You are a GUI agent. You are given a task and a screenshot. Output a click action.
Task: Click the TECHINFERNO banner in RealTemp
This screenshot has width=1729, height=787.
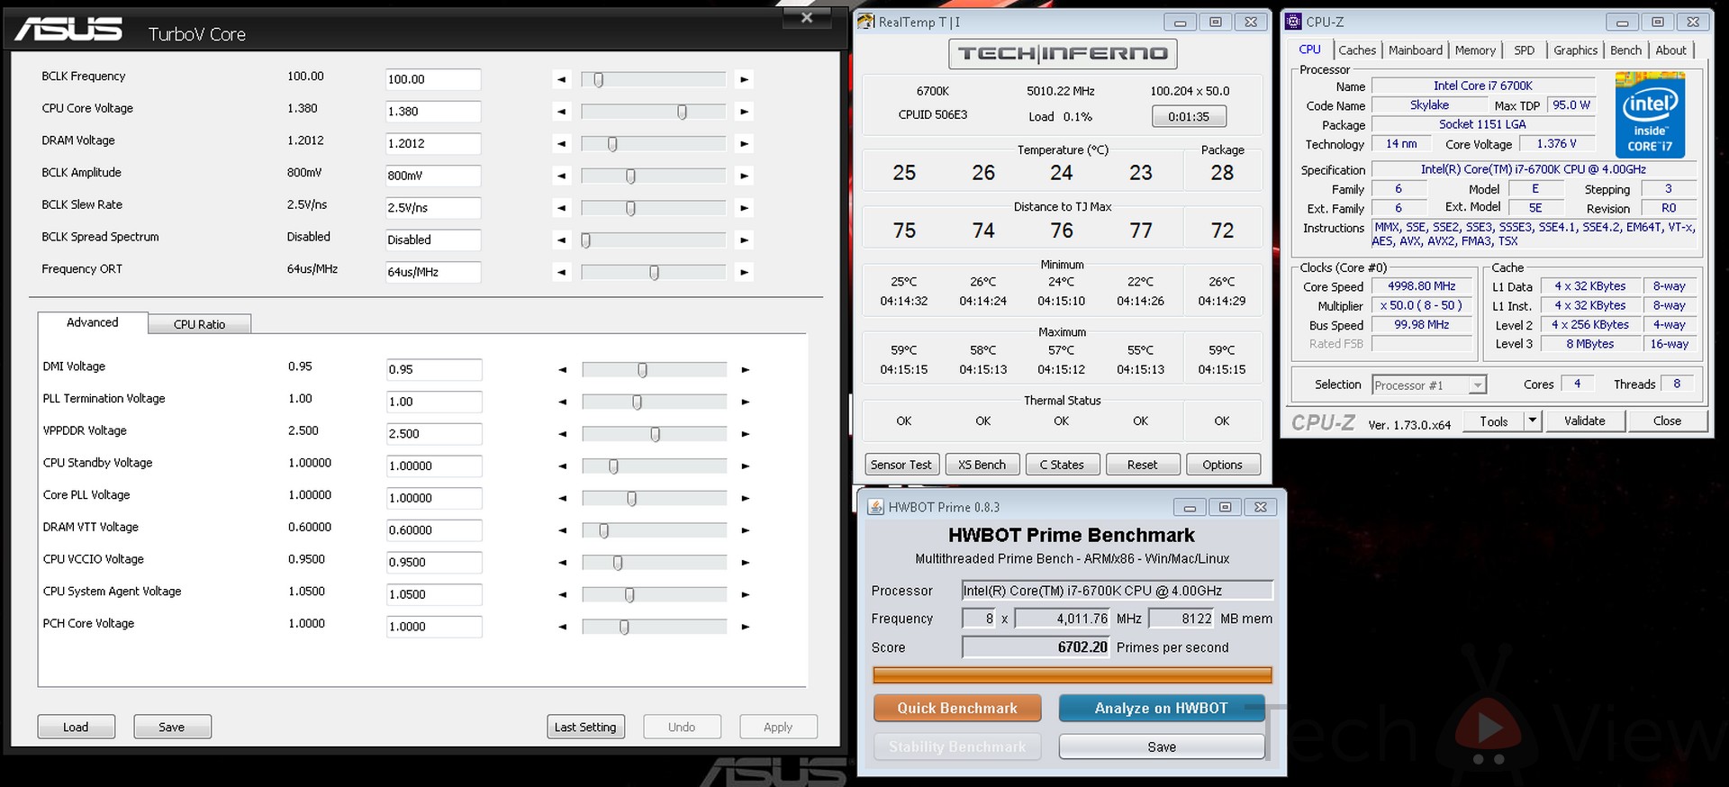[1063, 53]
